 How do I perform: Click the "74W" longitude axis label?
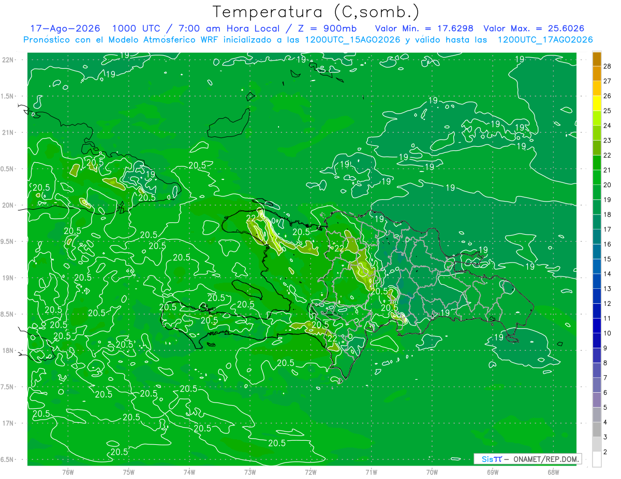pyautogui.click(x=189, y=472)
